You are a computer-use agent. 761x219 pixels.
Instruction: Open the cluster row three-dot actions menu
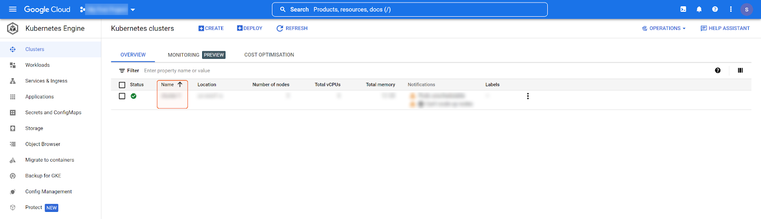click(x=527, y=96)
